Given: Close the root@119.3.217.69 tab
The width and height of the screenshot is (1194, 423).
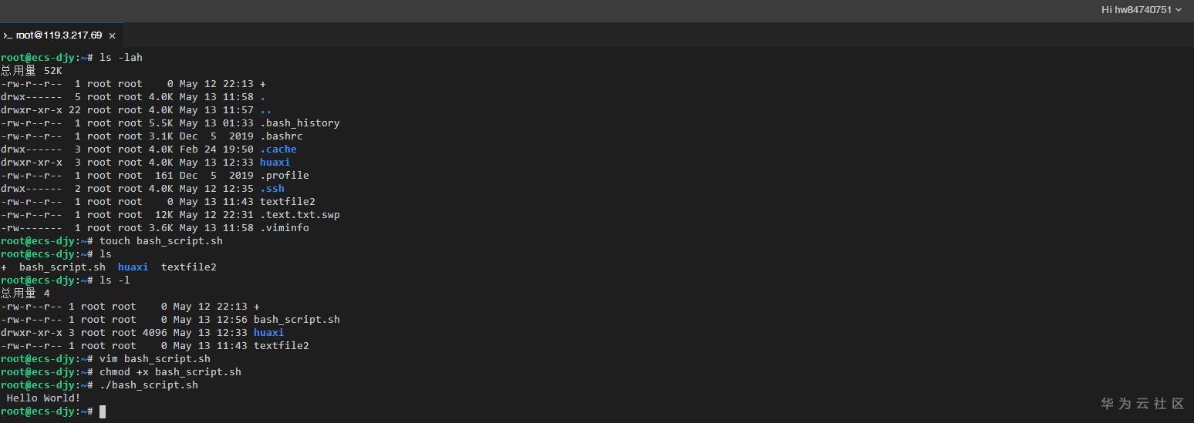Looking at the screenshot, I should 112,35.
